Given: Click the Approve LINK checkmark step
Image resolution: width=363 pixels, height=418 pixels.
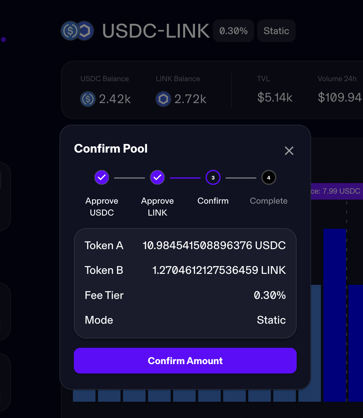Looking at the screenshot, I should 157,178.
